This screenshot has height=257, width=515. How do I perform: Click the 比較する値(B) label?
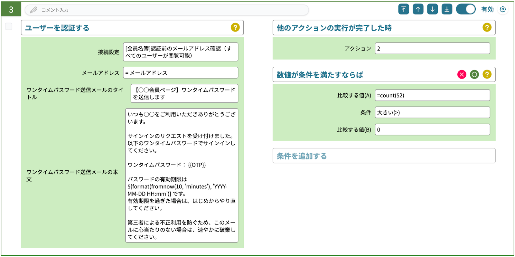coord(354,129)
